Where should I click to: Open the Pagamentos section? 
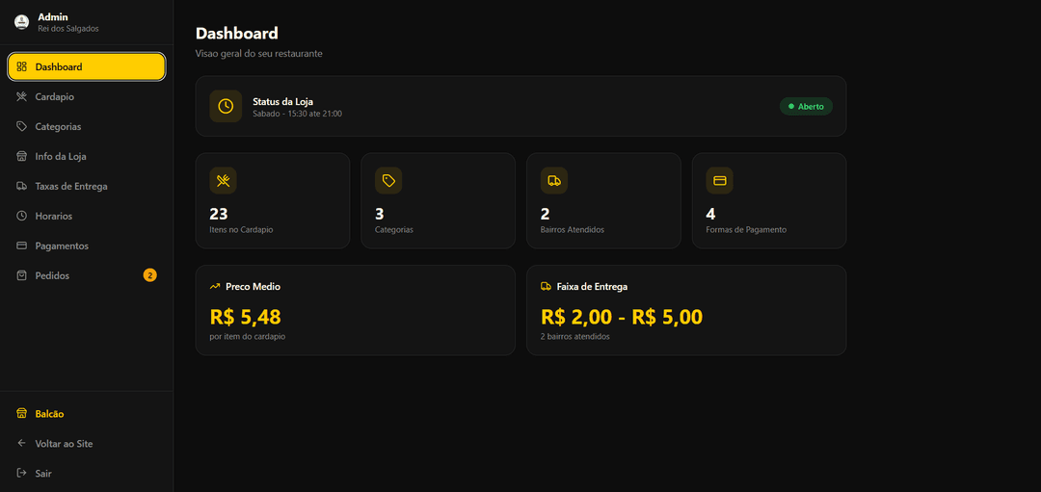pyautogui.click(x=62, y=246)
